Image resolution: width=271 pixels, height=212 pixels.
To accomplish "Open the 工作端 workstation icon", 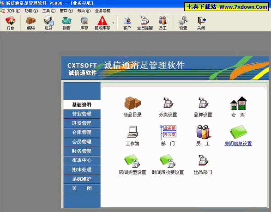I will coord(132,136).
